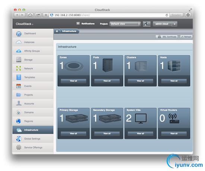The width and height of the screenshot is (205, 171).
Task: Open Service Offerings label
Action: (x=33, y=147)
